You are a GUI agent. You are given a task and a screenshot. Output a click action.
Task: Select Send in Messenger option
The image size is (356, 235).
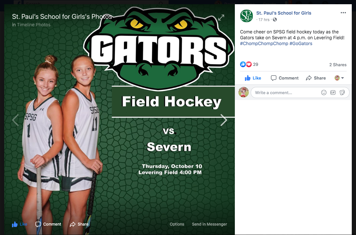[x=210, y=224]
